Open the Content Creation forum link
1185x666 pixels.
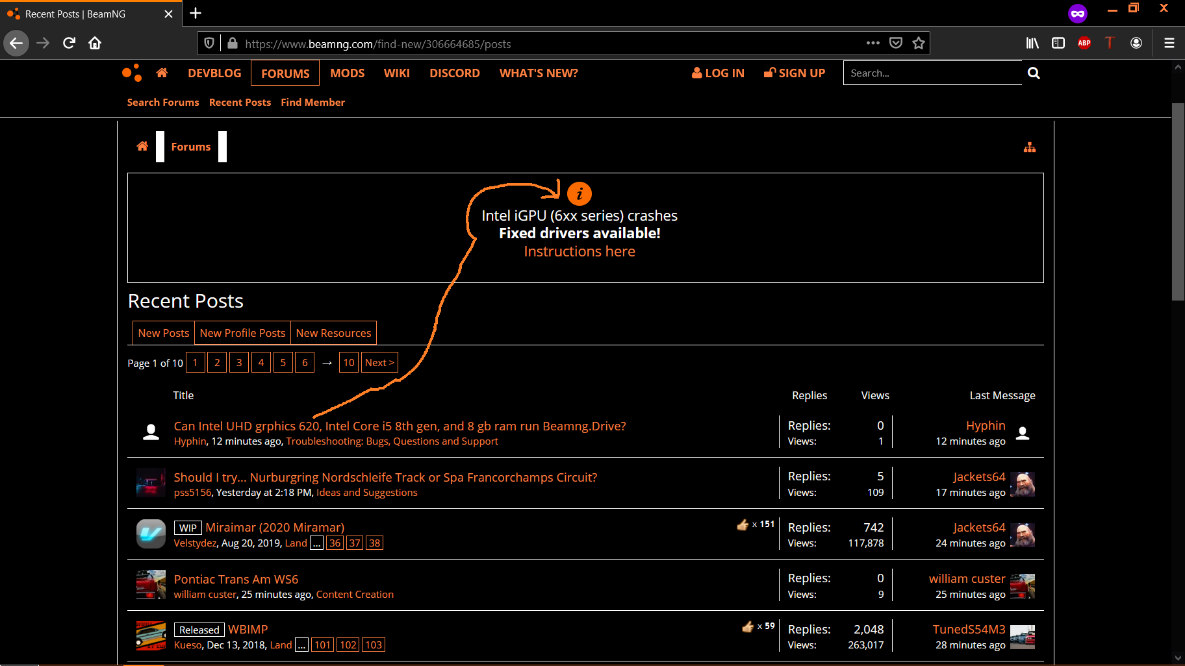[x=355, y=595]
